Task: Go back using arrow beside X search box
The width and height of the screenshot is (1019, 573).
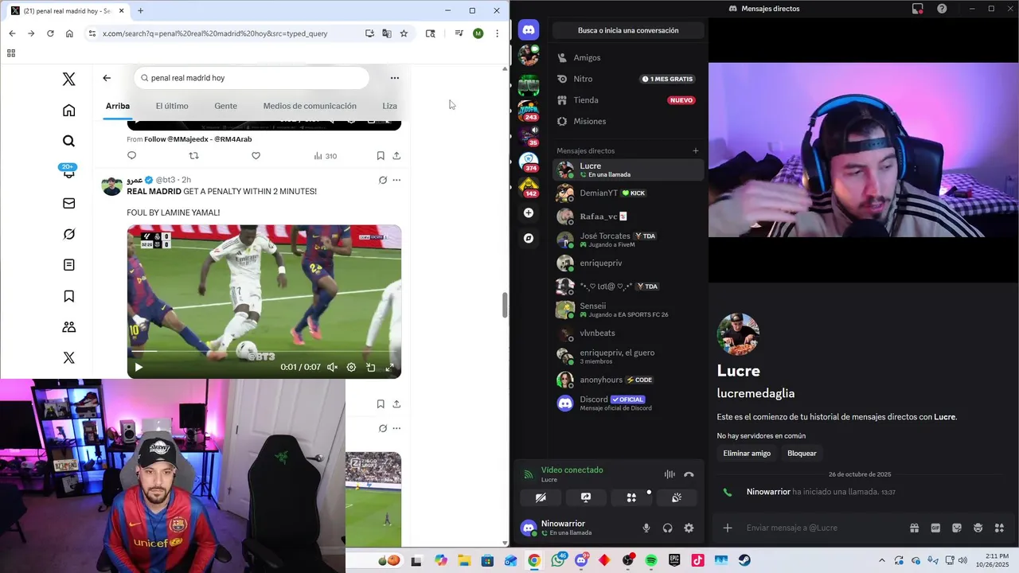Action: 107,78
